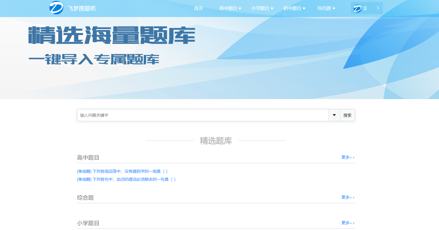This screenshot has height=230, width=439.
Task: Open 更多>> link for 高中题目 section
Action: [348, 157]
